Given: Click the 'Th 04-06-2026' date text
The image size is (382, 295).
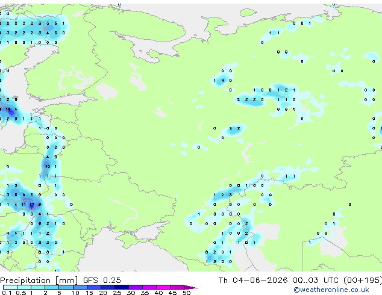Looking at the screenshot, I should [253, 280].
